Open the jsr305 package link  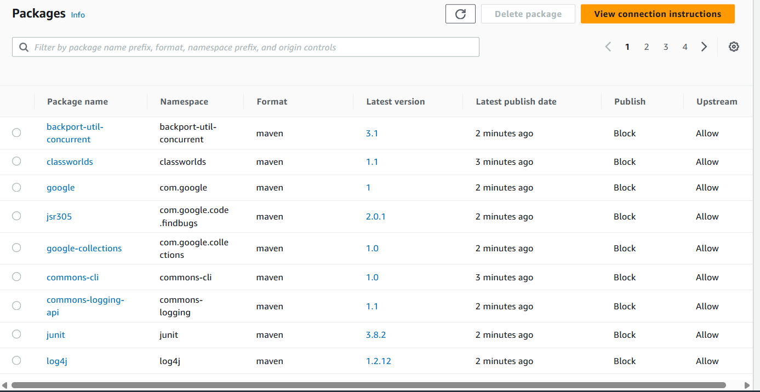tap(59, 217)
